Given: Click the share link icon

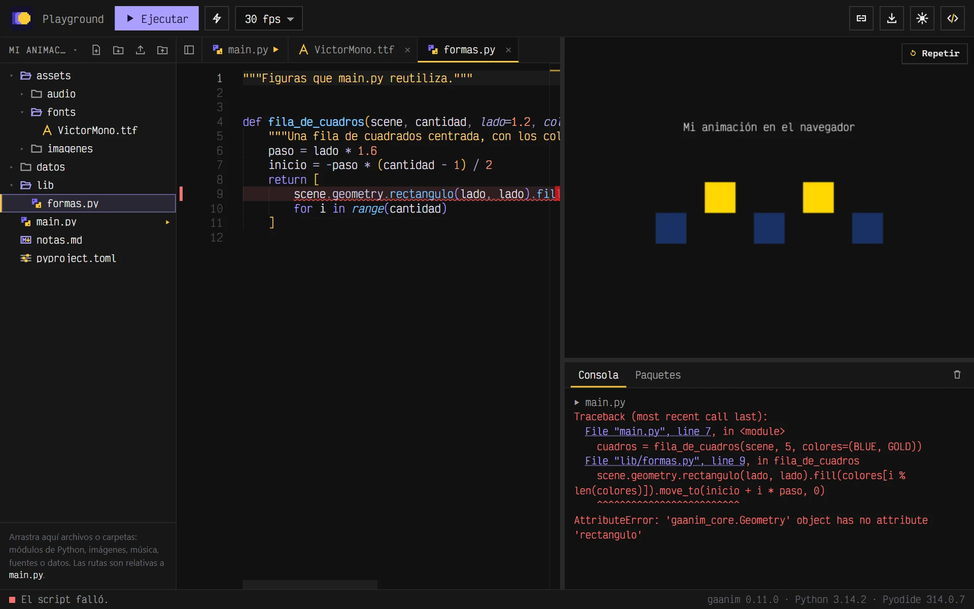Looking at the screenshot, I should click(x=861, y=19).
